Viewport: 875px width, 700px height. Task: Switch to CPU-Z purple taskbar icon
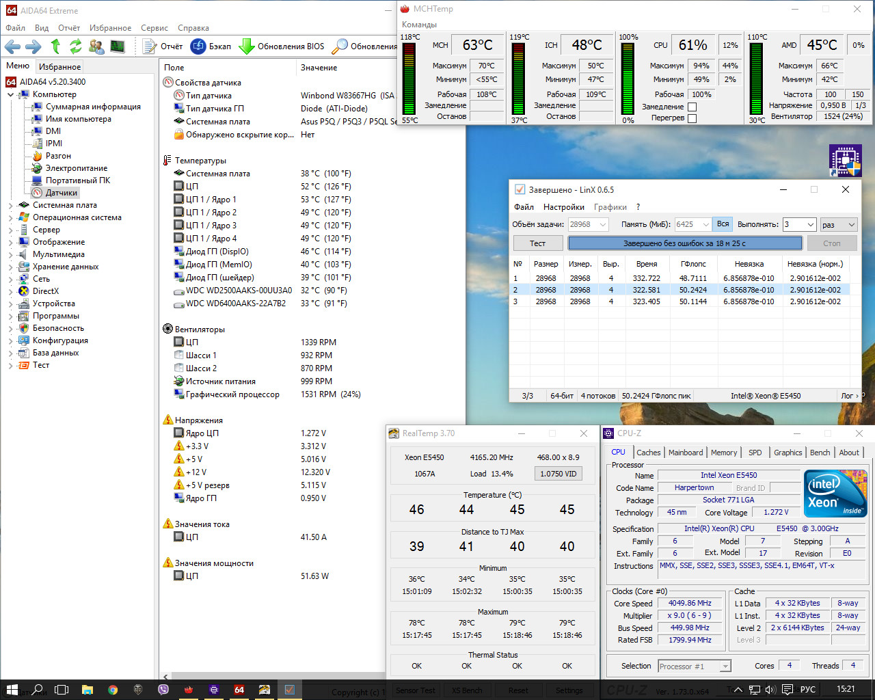pyautogui.click(x=214, y=689)
